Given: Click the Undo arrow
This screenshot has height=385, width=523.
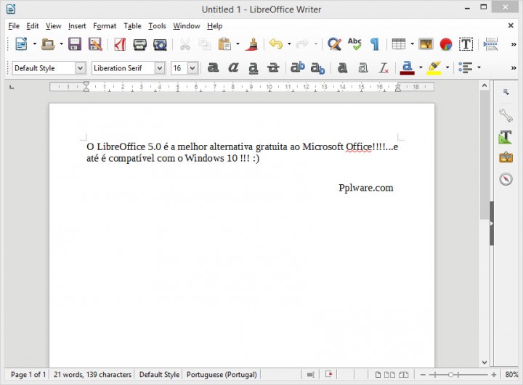Looking at the screenshot, I should (x=276, y=44).
